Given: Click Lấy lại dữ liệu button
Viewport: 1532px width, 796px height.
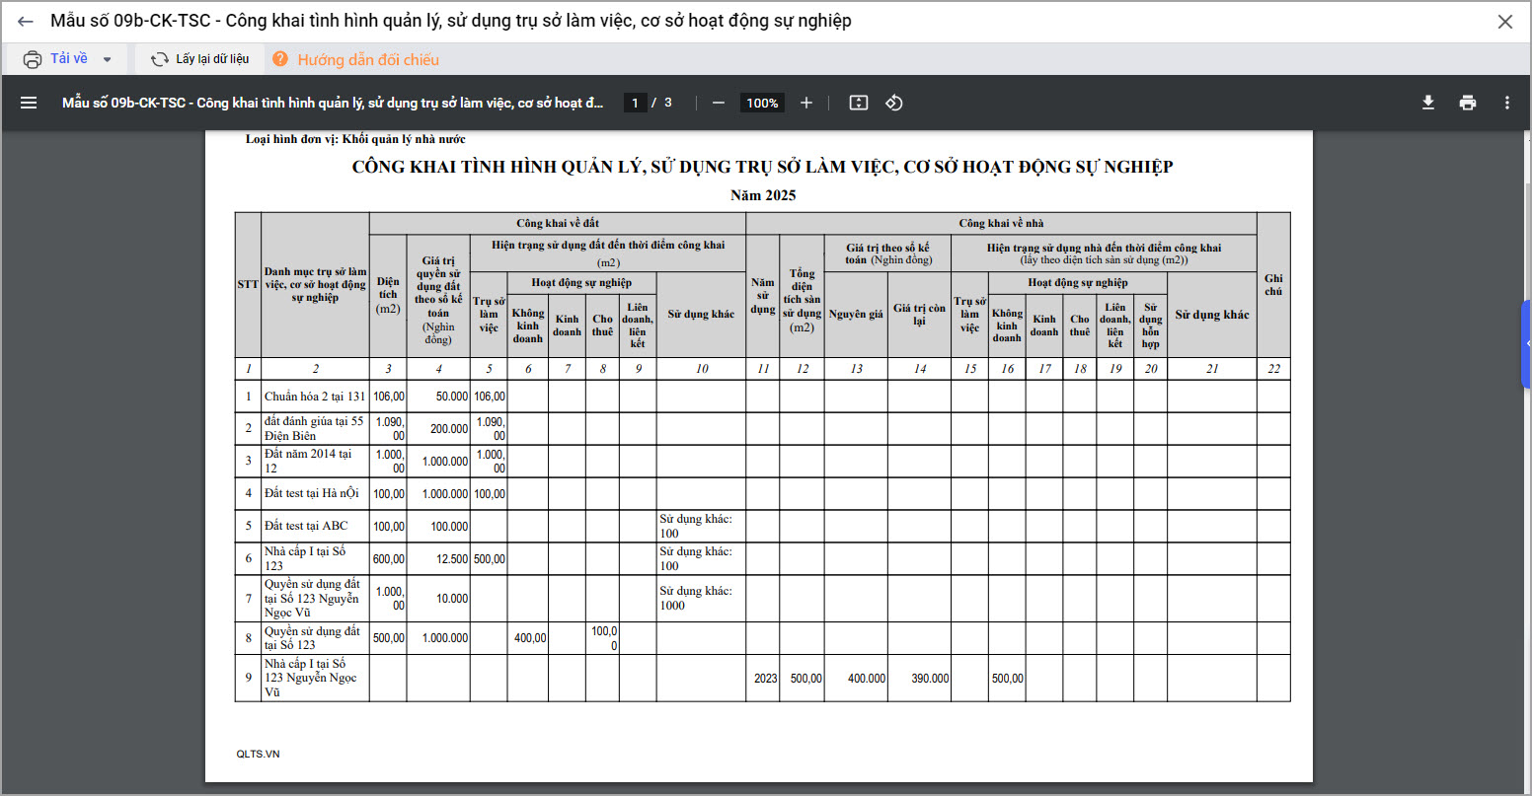Looking at the screenshot, I should pyautogui.click(x=200, y=59).
